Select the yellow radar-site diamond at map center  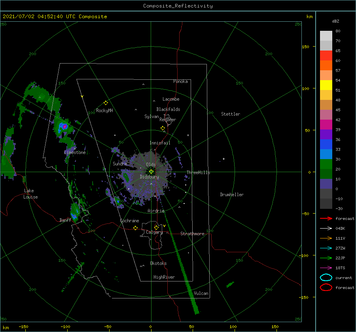coord(151,172)
